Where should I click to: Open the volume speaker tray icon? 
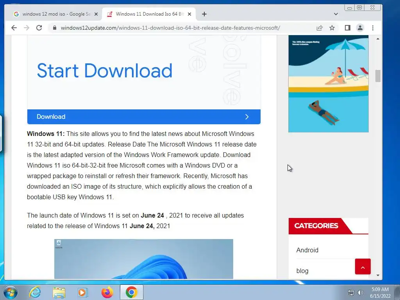point(360,293)
